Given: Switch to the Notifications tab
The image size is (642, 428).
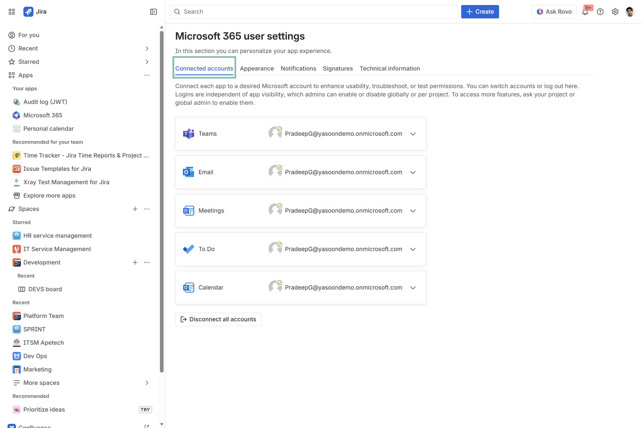Looking at the screenshot, I should [x=298, y=69].
